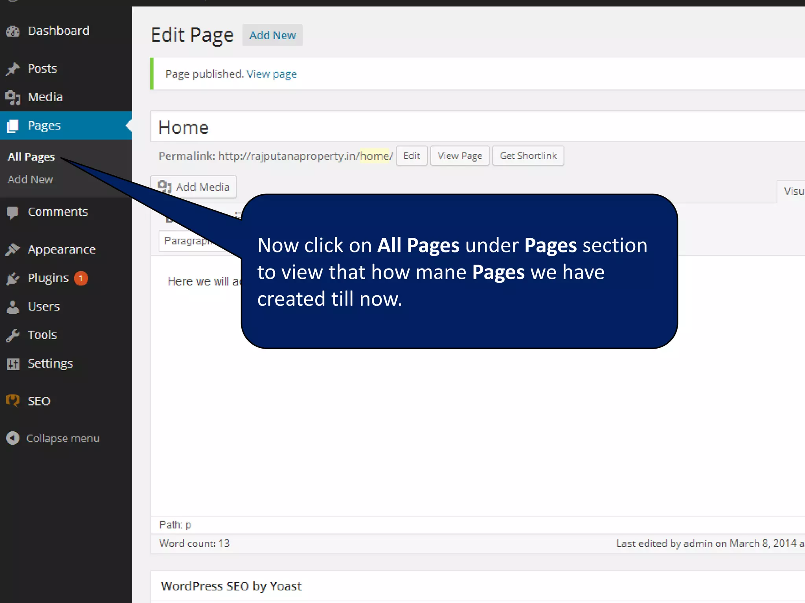The height and width of the screenshot is (603, 805).
Task: Click the Tools wrench icon
Action: 13,335
